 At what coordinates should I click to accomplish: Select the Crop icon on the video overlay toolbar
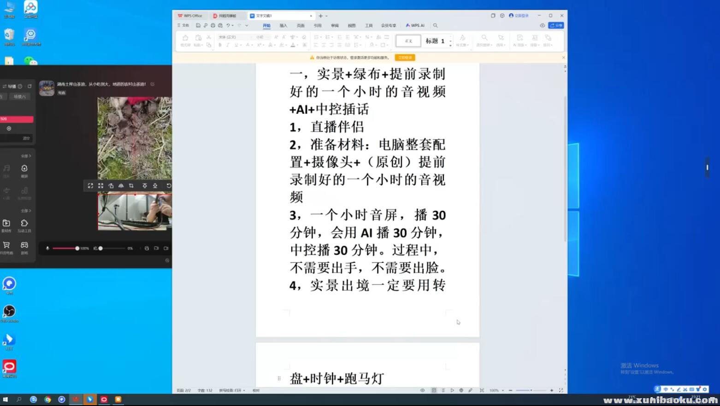[x=131, y=186]
